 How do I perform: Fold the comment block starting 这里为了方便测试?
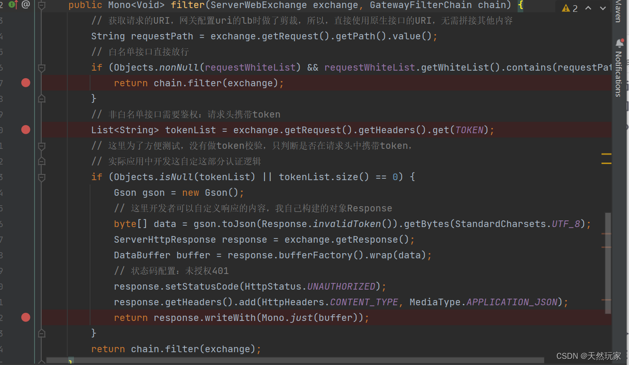[42, 146]
